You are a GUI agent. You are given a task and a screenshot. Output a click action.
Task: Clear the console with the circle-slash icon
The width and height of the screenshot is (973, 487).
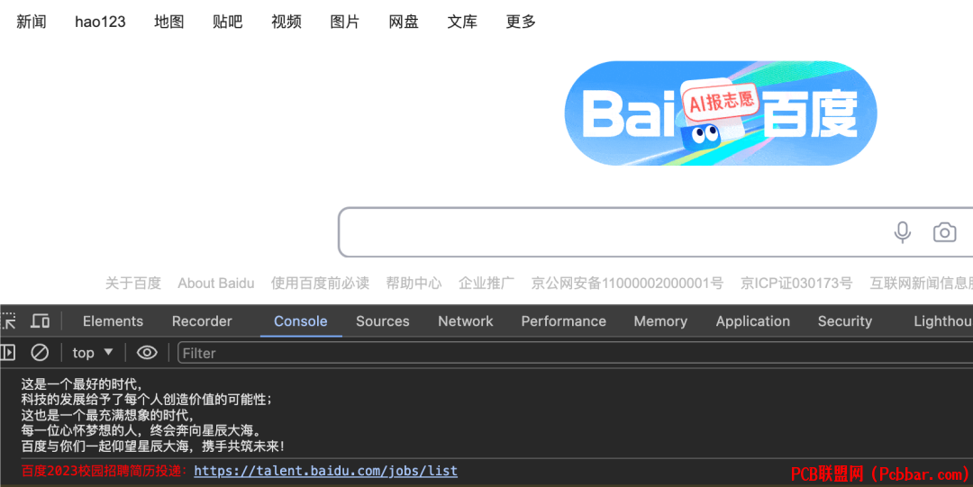pos(40,353)
